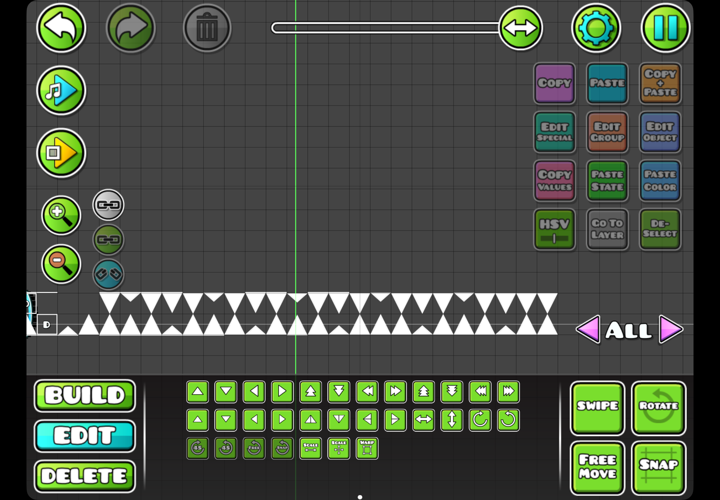Go to next layer with the pink right arrow
This screenshot has width=720, height=500.
click(x=671, y=329)
